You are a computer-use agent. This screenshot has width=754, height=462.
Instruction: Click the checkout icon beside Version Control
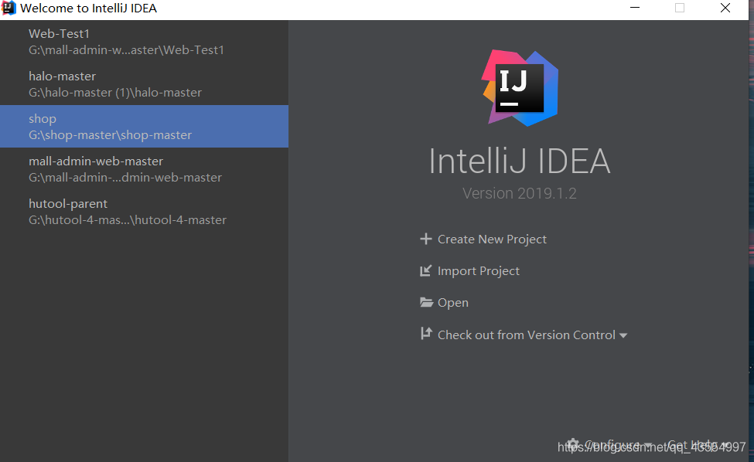point(425,334)
